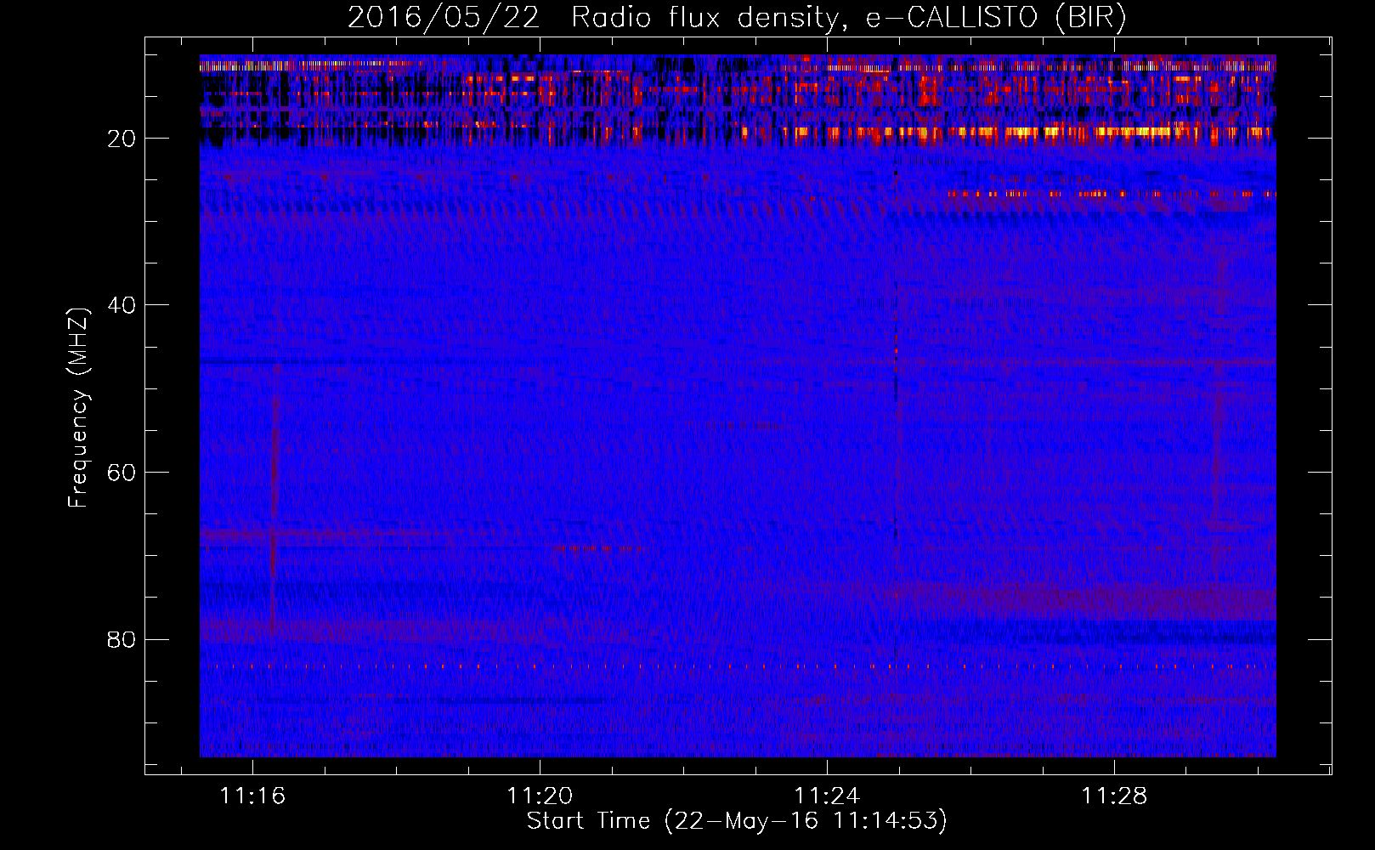Screen dimensions: 1375x850
Task: Click the '20' frequency tick label
Action: coord(122,139)
